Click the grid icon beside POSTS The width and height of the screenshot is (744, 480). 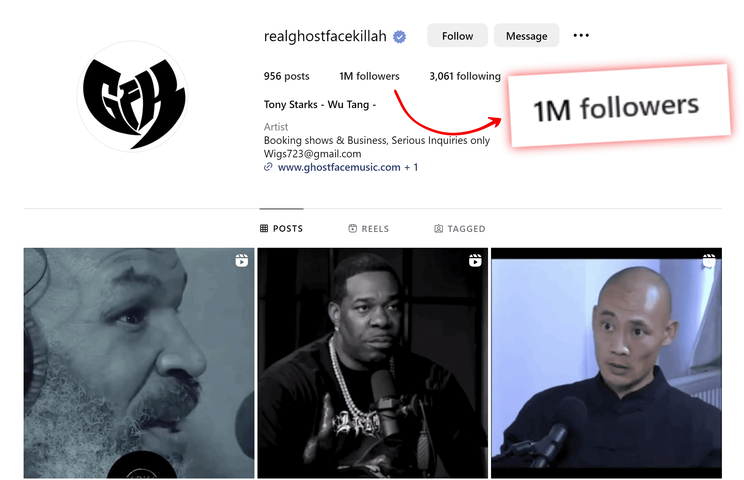point(264,228)
